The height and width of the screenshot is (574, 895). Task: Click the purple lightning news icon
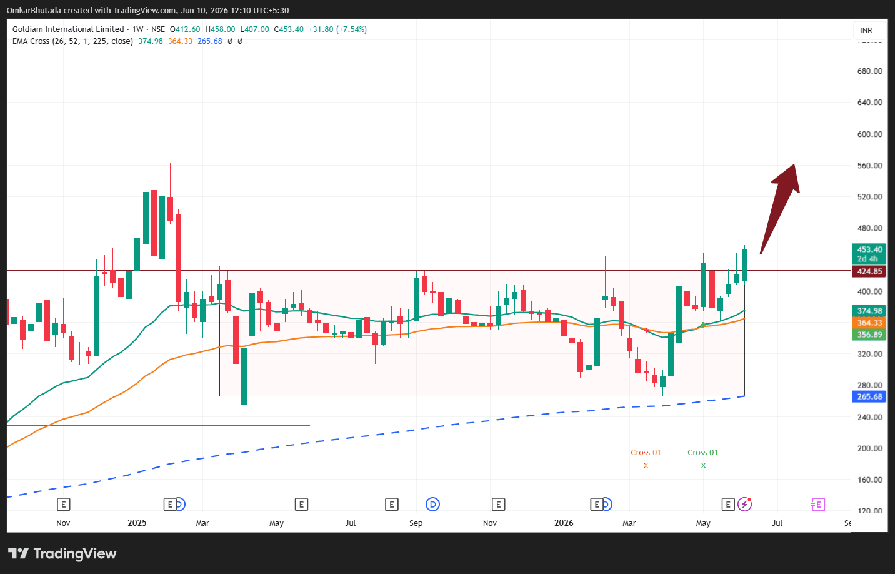[744, 504]
